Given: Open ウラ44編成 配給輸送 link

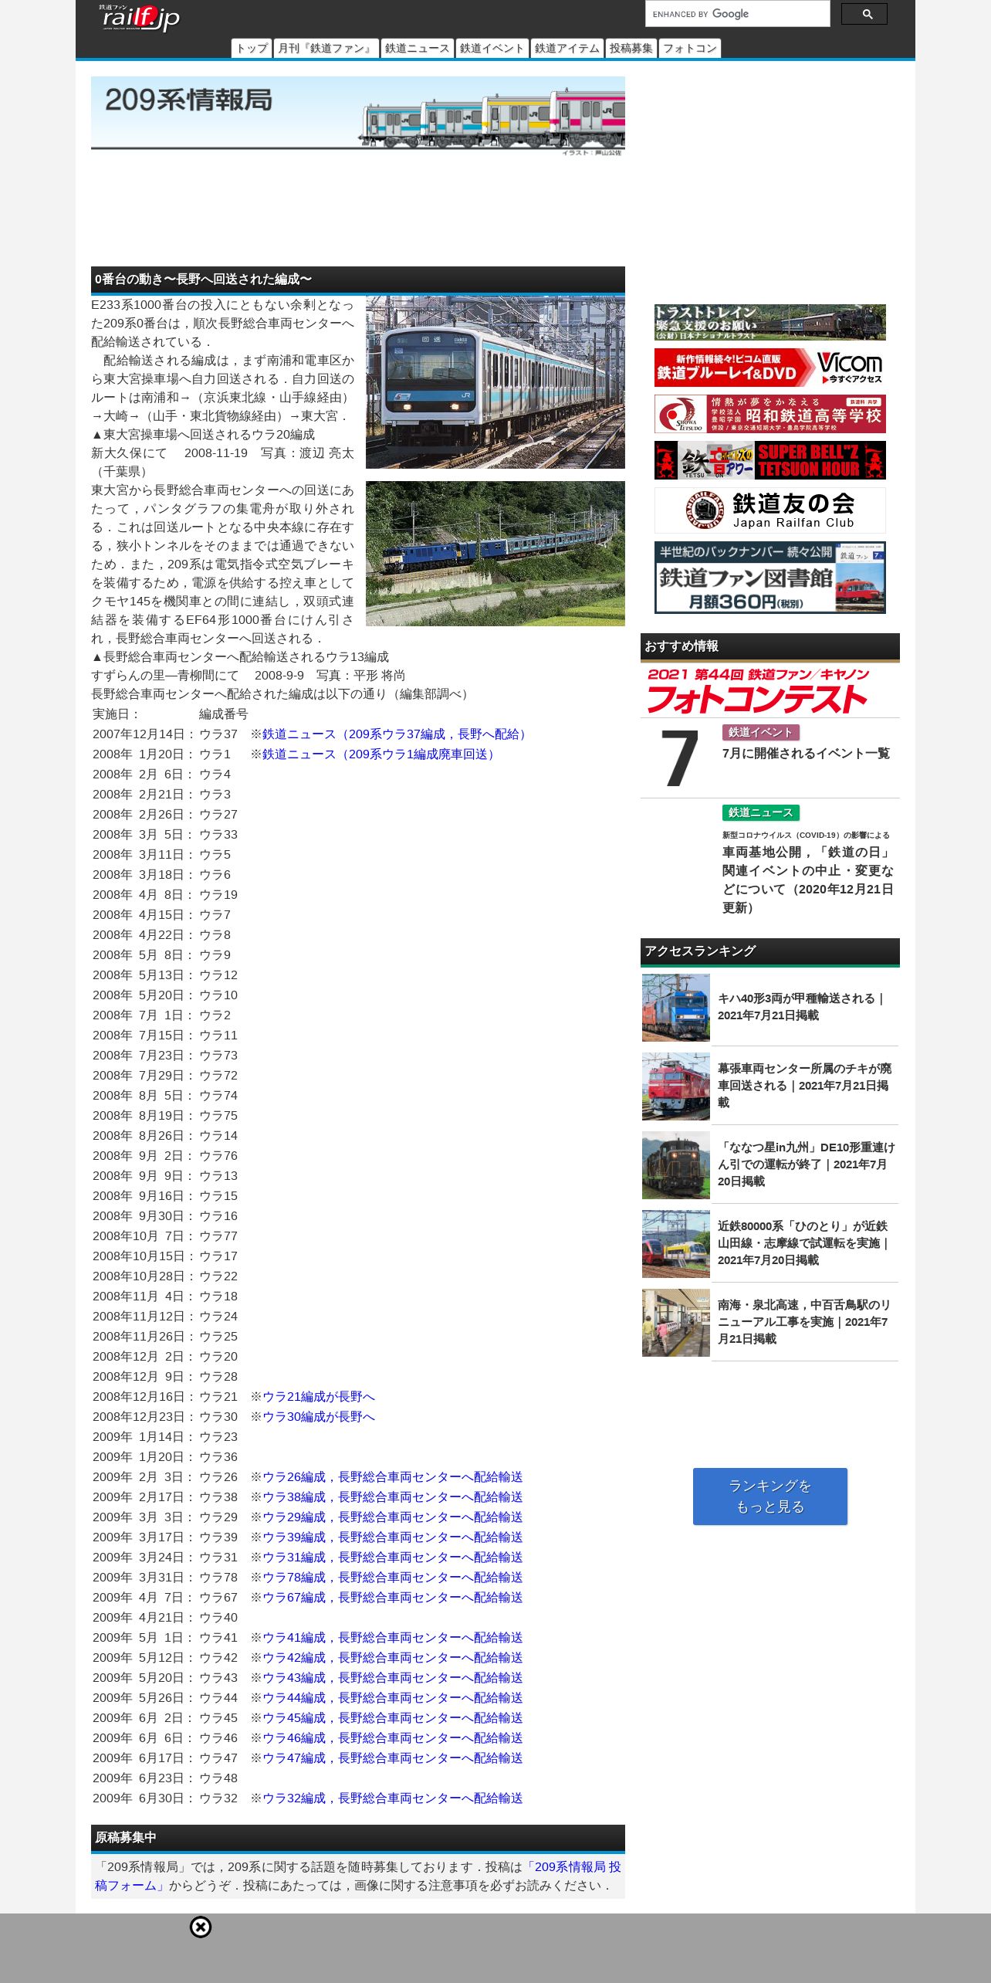Looking at the screenshot, I should [393, 1698].
